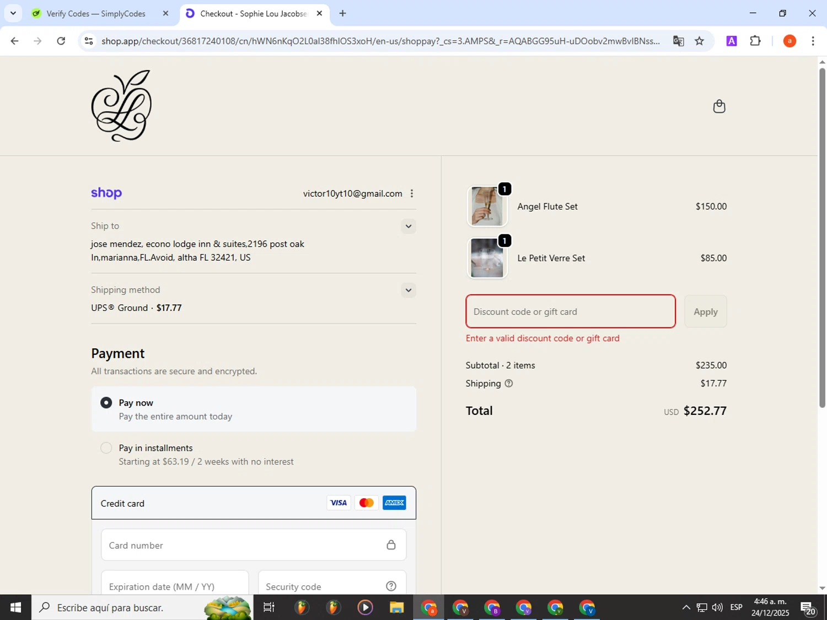This screenshot has width=827, height=620.
Task: Focus the Expiration date field
Action: tap(175, 584)
